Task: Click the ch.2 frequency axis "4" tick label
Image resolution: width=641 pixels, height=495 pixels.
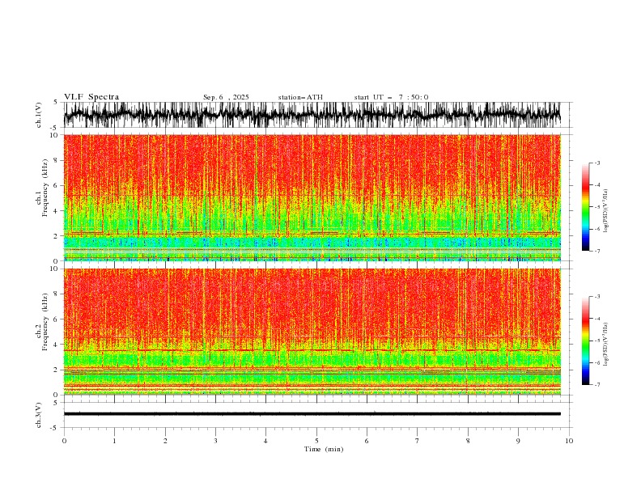Action: [x=57, y=345]
